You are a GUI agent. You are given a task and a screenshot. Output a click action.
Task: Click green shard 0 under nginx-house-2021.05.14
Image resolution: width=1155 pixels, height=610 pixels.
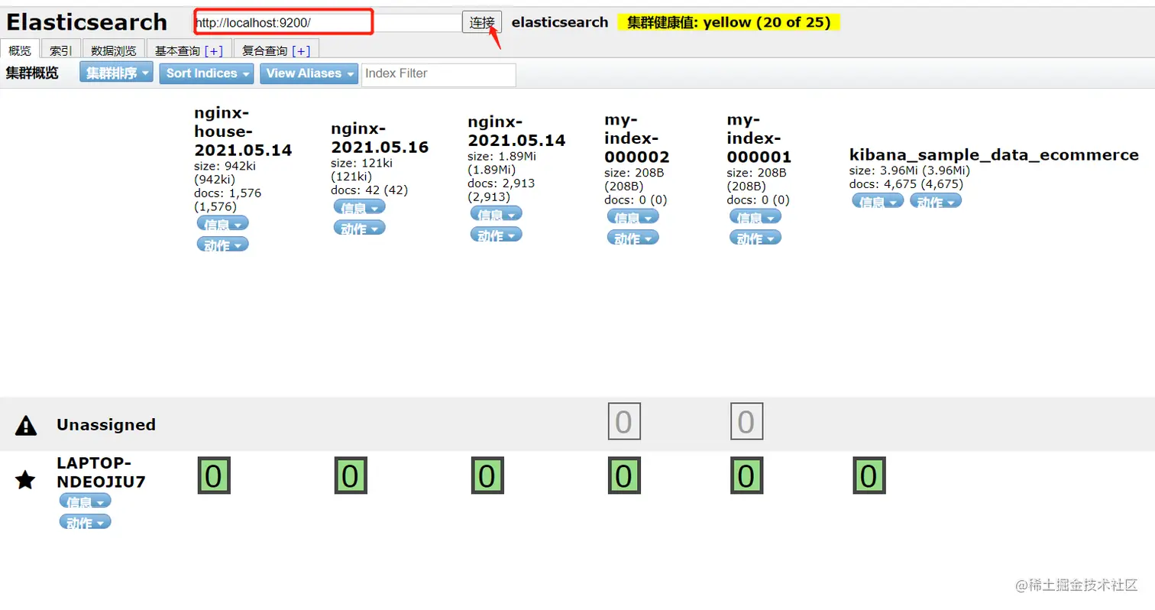214,475
